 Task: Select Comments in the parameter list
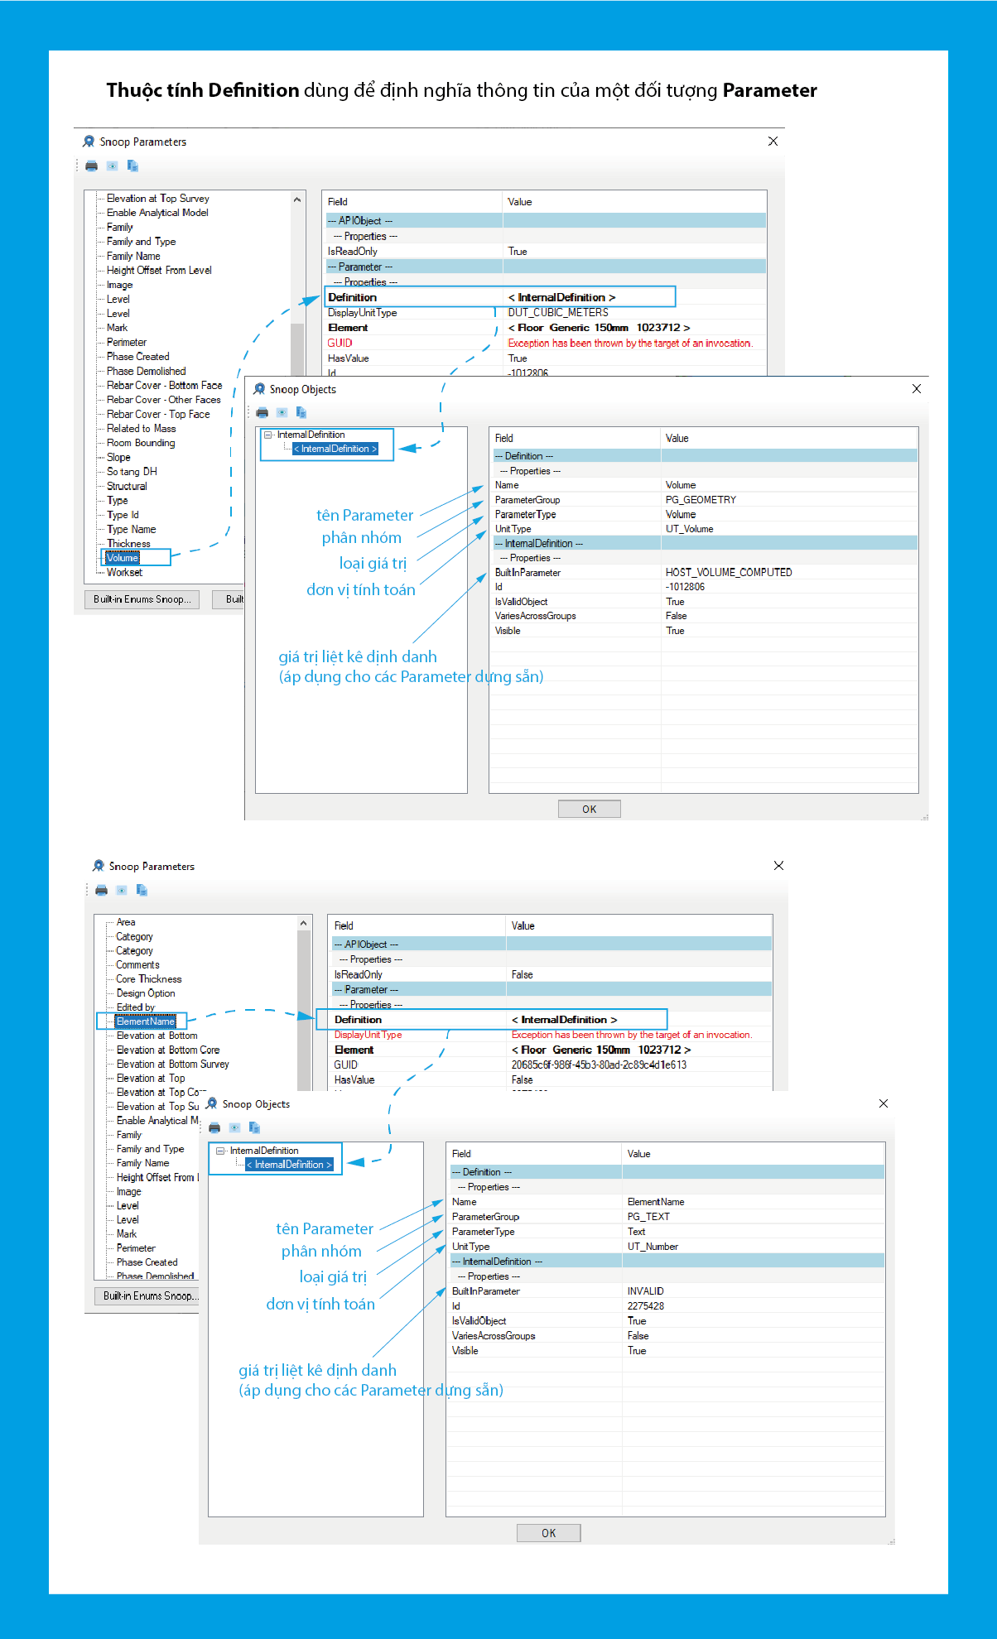point(137,965)
